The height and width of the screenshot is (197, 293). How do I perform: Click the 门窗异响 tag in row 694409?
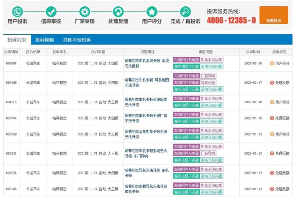208,76
